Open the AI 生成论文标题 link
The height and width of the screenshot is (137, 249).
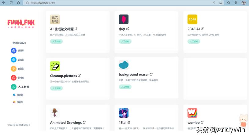pyautogui.click(x=62, y=29)
